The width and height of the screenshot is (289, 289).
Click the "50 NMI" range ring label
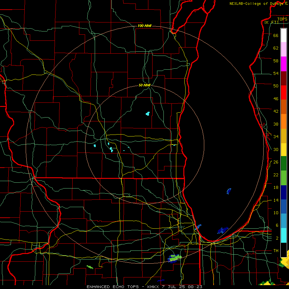[144, 85]
